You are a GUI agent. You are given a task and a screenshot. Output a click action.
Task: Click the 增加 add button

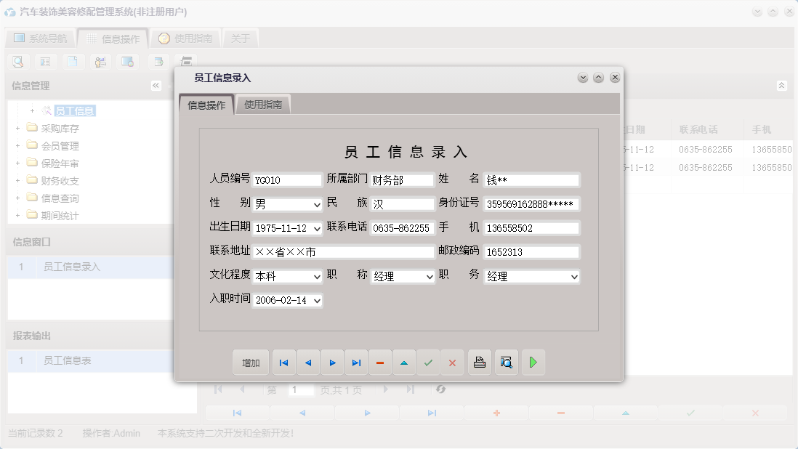pyautogui.click(x=250, y=362)
